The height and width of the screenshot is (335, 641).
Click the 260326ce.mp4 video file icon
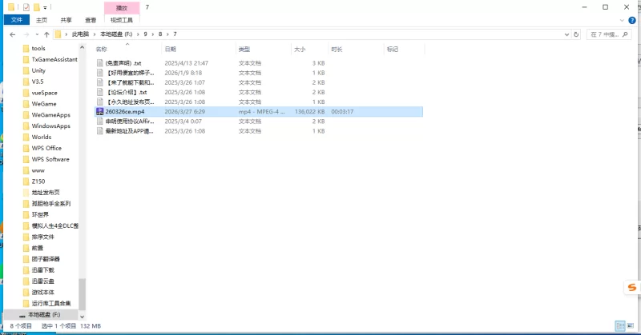coord(99,112)
